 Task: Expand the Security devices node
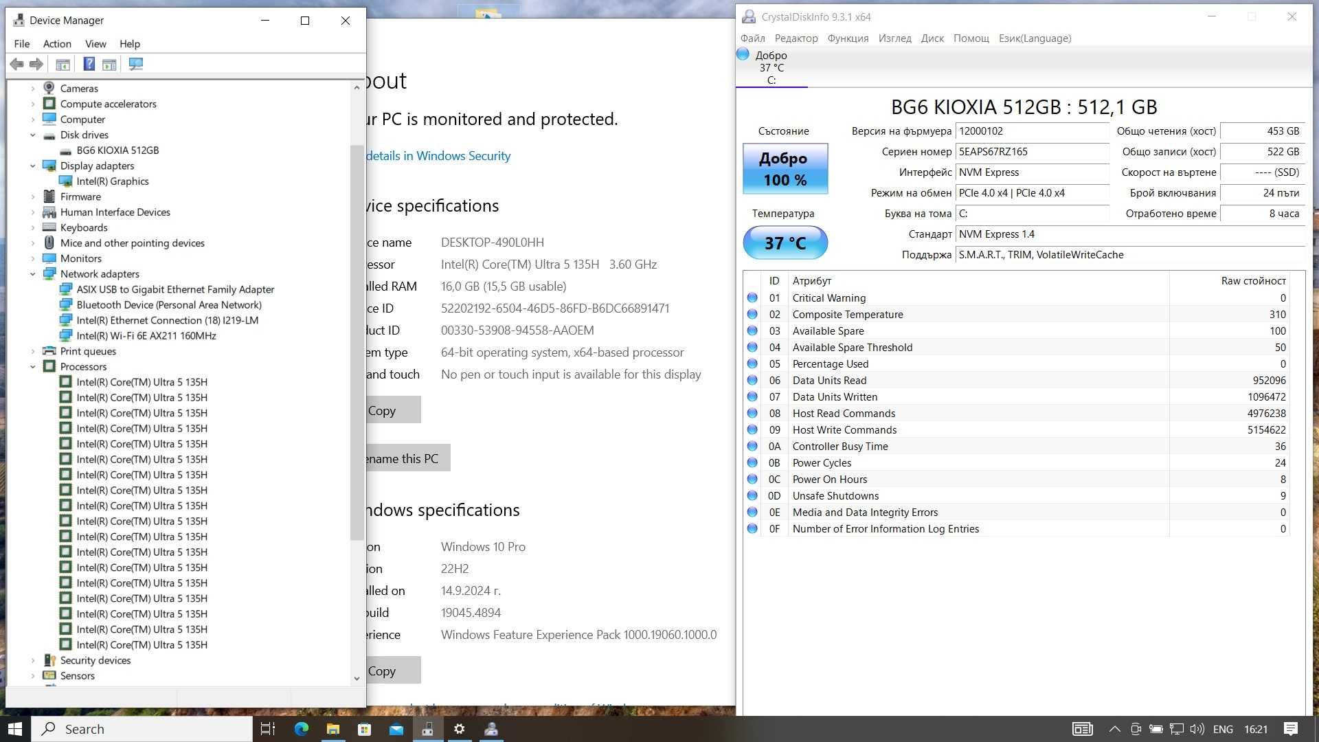(x=32, y=660)
